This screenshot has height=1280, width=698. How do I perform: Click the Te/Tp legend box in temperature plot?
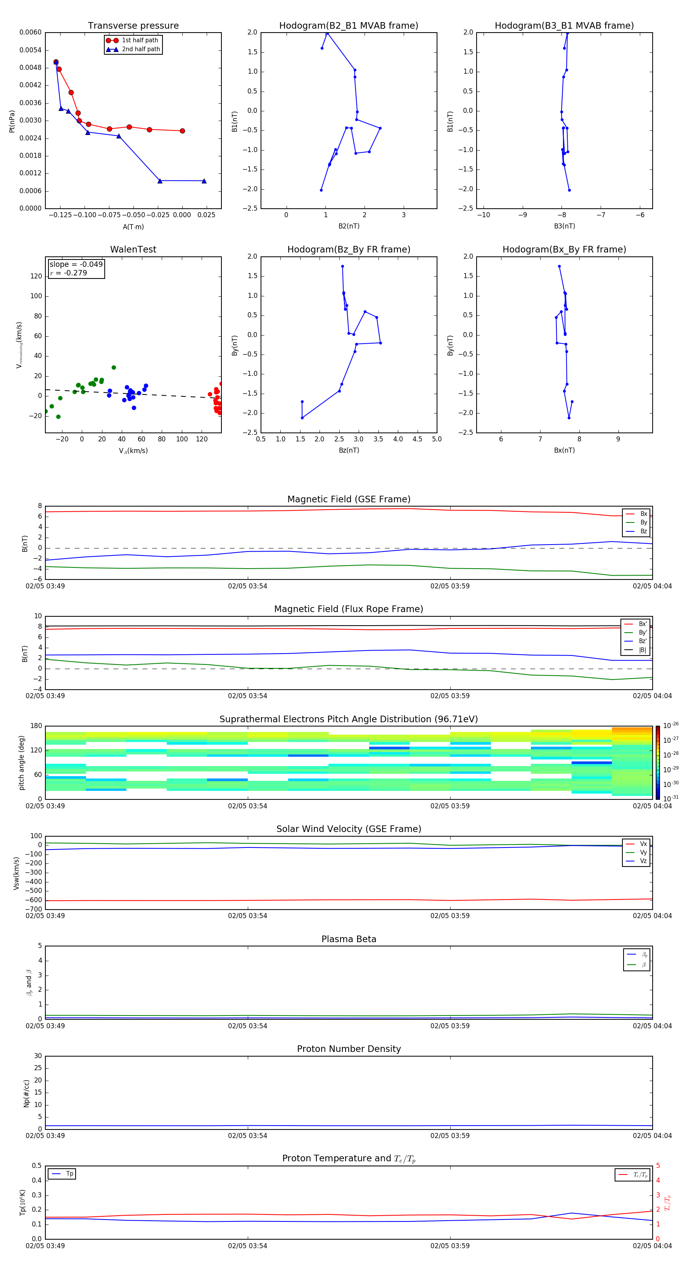pyautogui.click(x=632, y=1175)
